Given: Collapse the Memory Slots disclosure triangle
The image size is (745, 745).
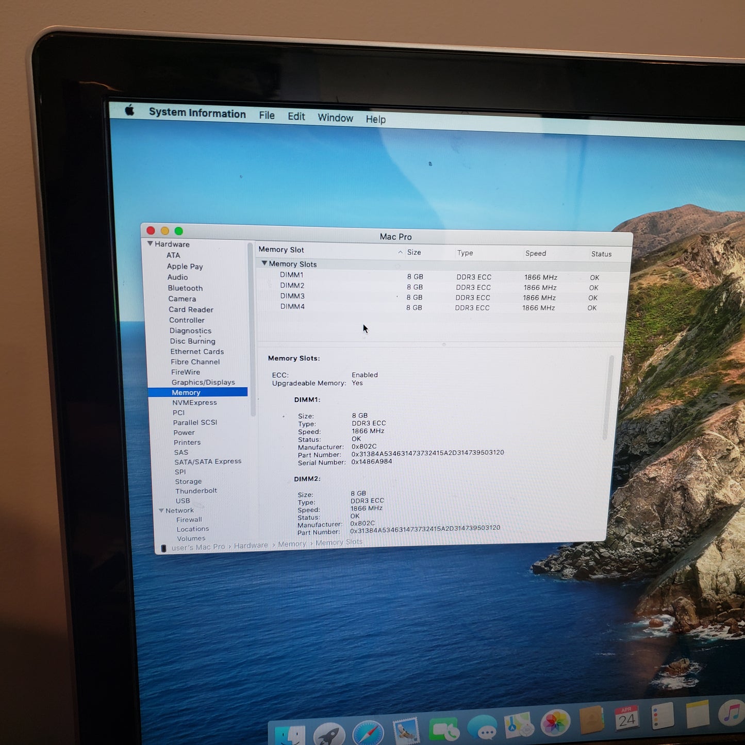Looking at the screenshot, I should point(264,263).
